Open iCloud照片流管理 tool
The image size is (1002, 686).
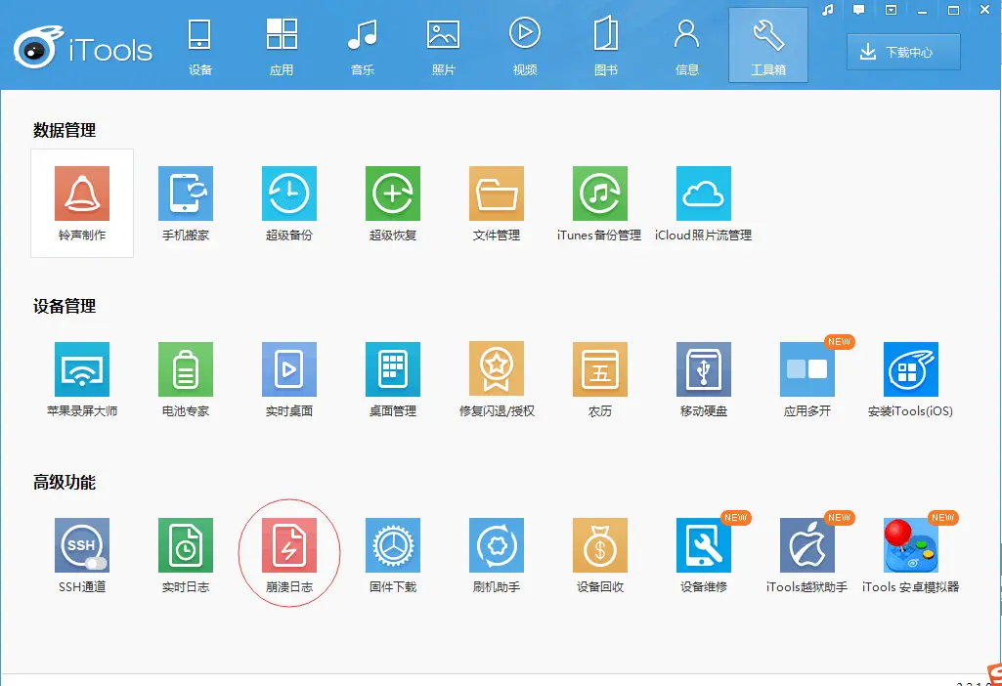(x=703, y=203)
